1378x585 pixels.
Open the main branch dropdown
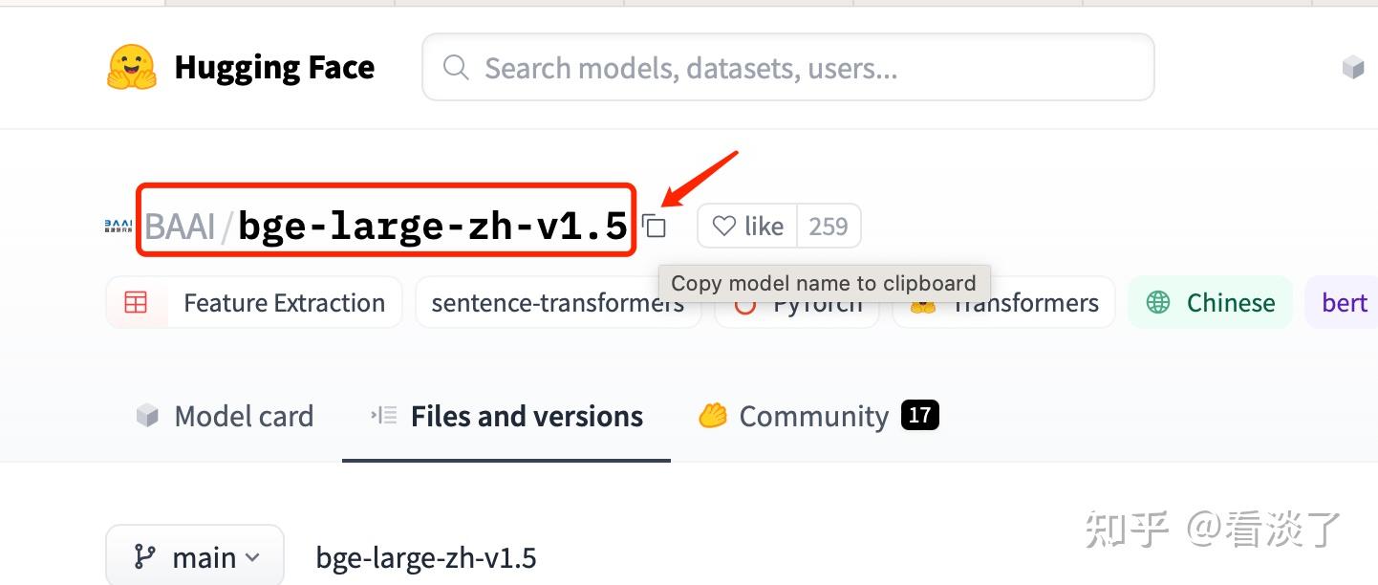(x=195, y=557)
